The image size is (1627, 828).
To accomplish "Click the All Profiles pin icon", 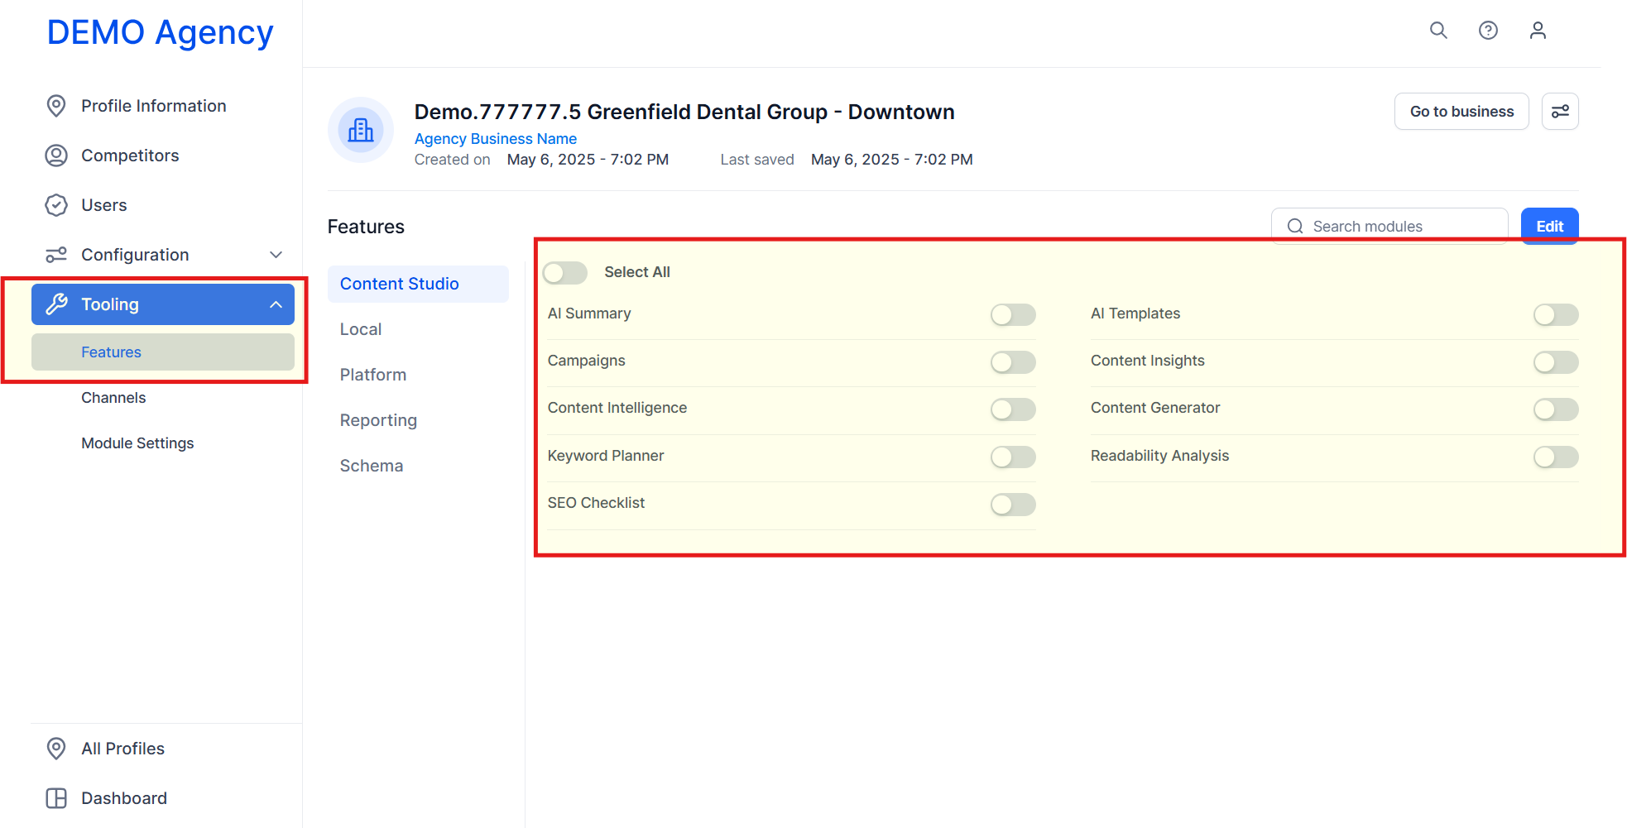I will [x=56, y=749].
